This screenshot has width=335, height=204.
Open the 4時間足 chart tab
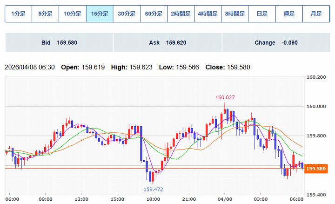click(208, 14)
